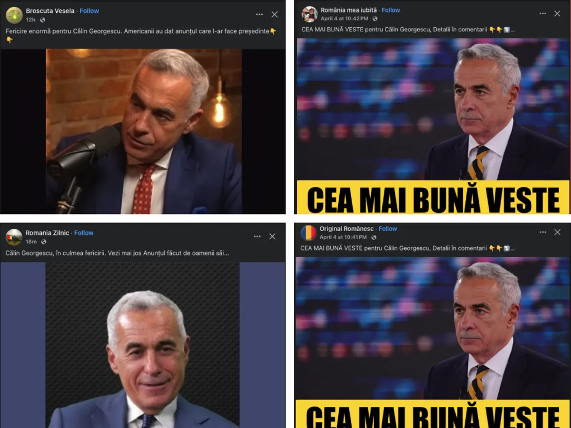Open more options on Original Românesc post
The width and height of the screenshot is (571, 428).
pos(543,232)
